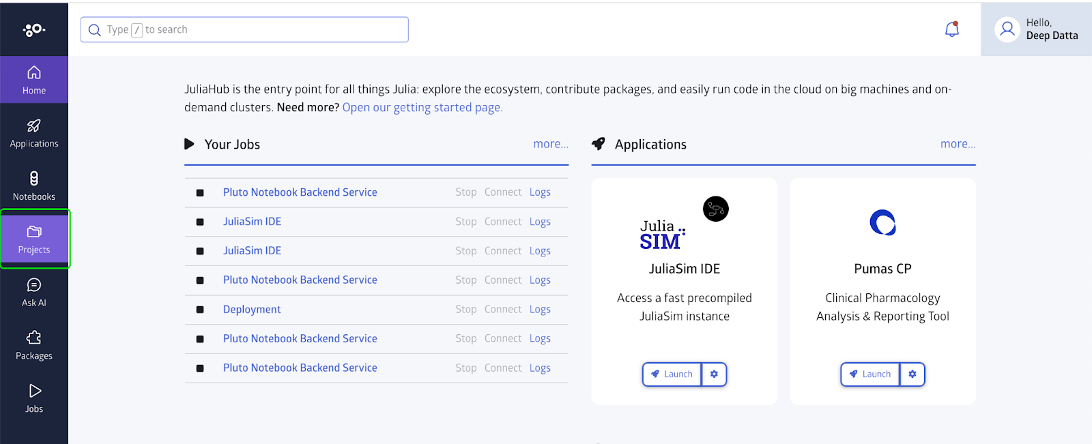Open notifications via the bell icon
The width and height of the screenshot is (1092, 444).
952,29
